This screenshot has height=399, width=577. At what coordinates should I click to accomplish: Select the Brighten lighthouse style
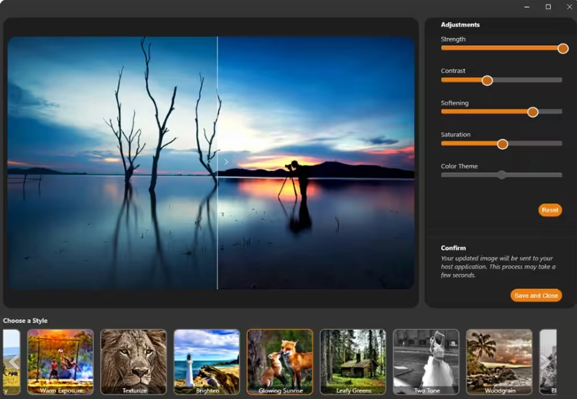207,361
